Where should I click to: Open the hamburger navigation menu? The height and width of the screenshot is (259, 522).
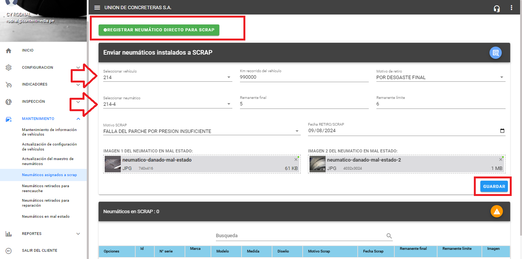point(97,8)
